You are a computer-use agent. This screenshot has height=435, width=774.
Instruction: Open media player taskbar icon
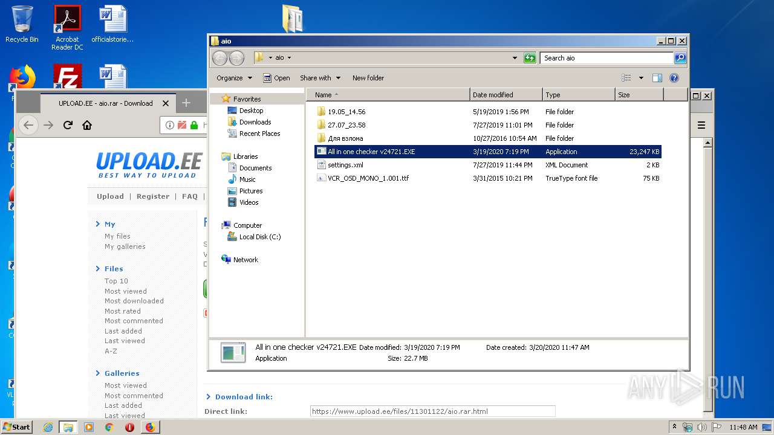[89, 427]
